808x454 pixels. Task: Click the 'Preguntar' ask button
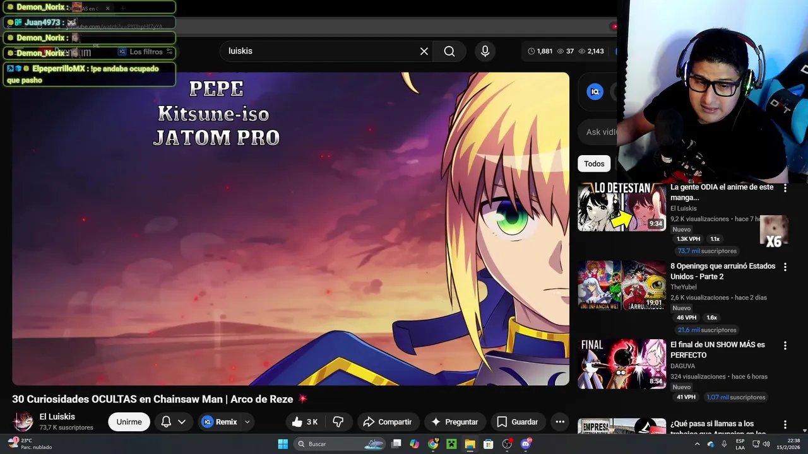pyautogui.click(x=454, y=422)
